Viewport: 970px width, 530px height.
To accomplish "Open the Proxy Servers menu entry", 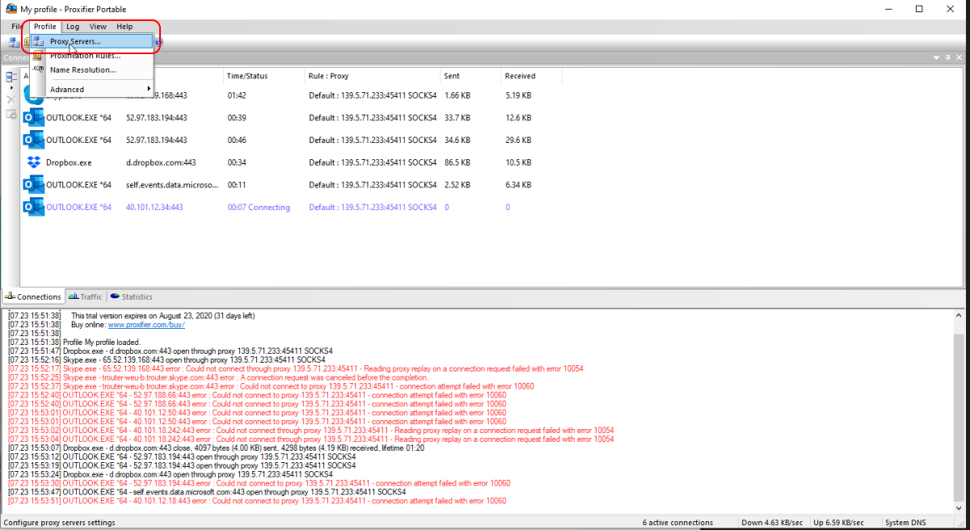I will [x=91, y=41].
